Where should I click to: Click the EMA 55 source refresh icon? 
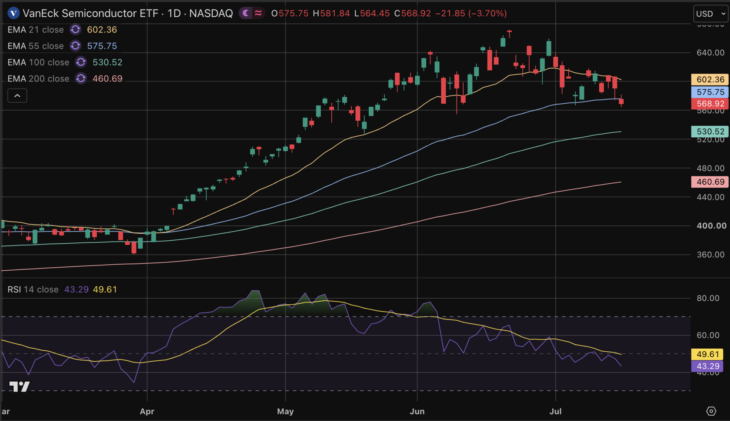click(x=75, y=46)
